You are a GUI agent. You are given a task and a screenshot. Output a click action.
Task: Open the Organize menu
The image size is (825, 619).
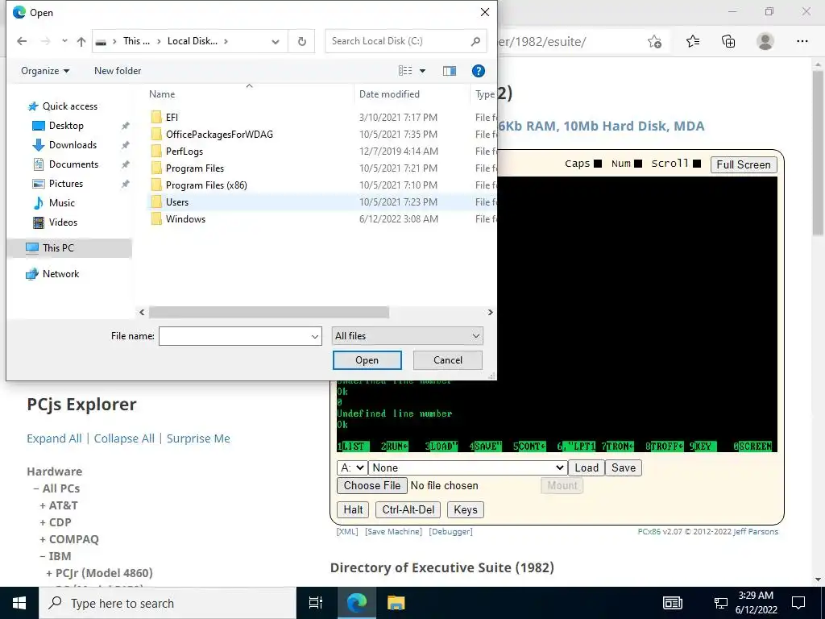click(45, 71)
